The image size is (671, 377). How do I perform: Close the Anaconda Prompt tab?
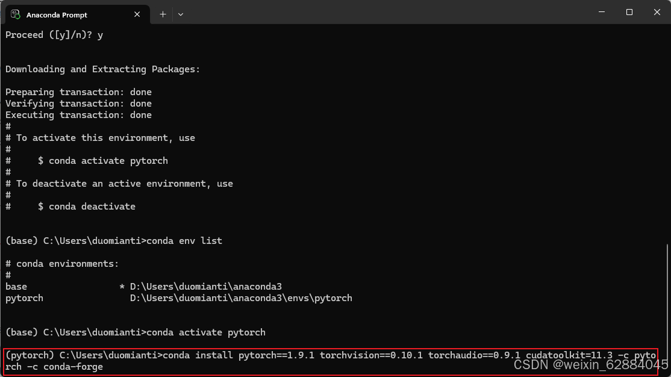point(137,14)
